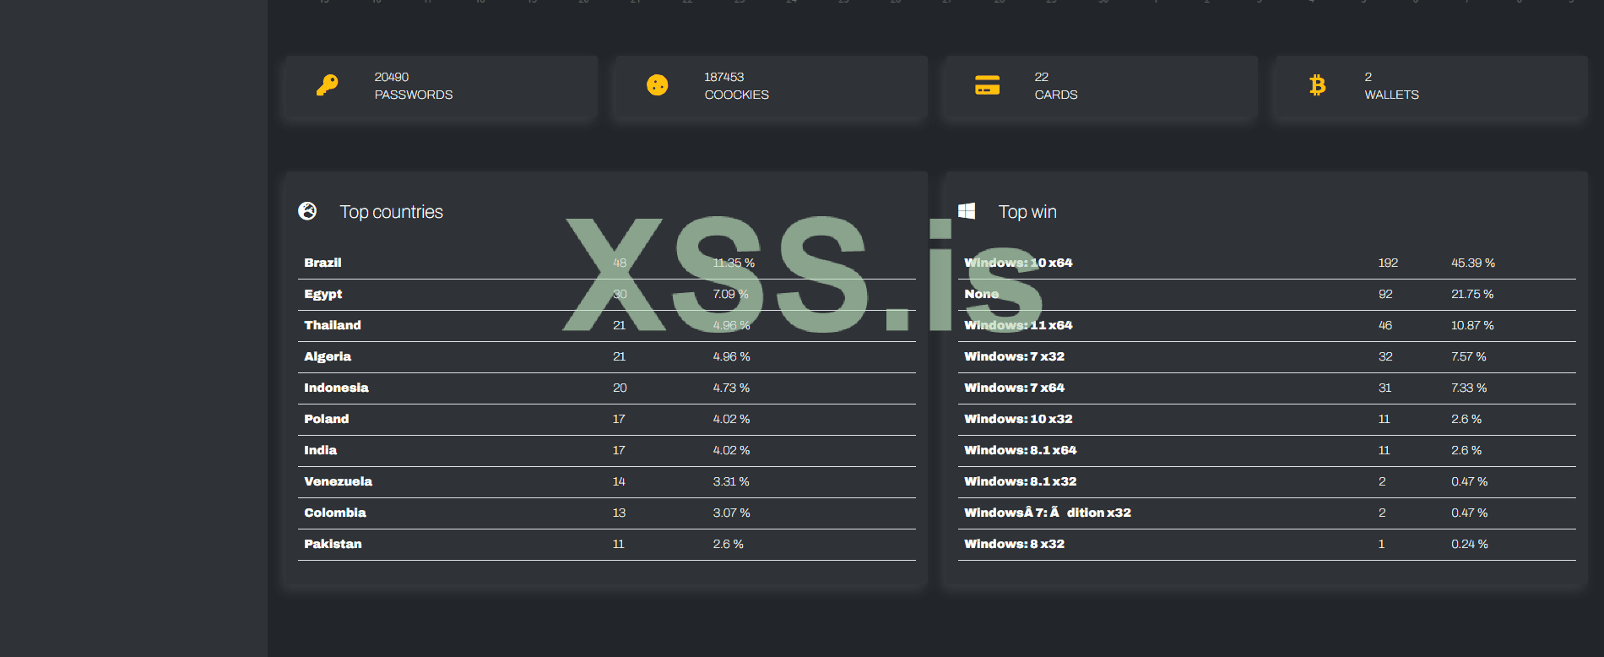The height and width of the screenshot is (657, 1604).
Task: Click India's 4.02 % share
Action: click(x=732, y=450)
